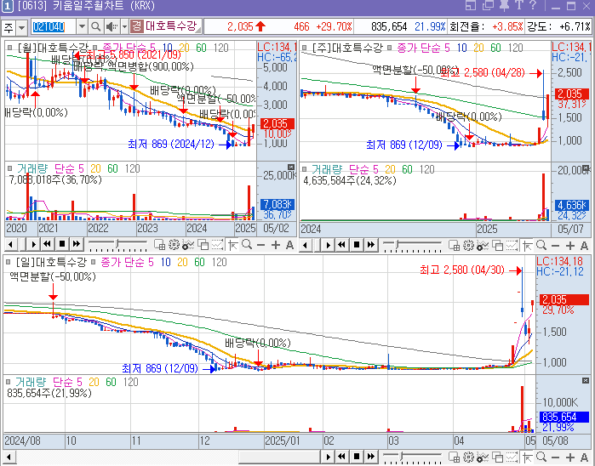Click daily chart add-indicator icon
The image size is (595, 466).
click(483, 457)
